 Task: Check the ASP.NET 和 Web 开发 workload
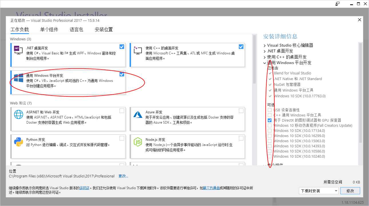click(122, 111)
